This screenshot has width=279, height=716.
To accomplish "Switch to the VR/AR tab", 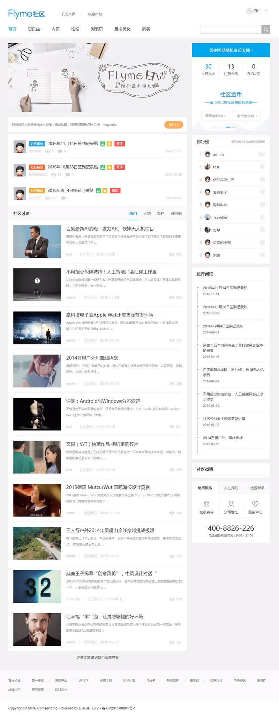I will click(x=176, y=214).
